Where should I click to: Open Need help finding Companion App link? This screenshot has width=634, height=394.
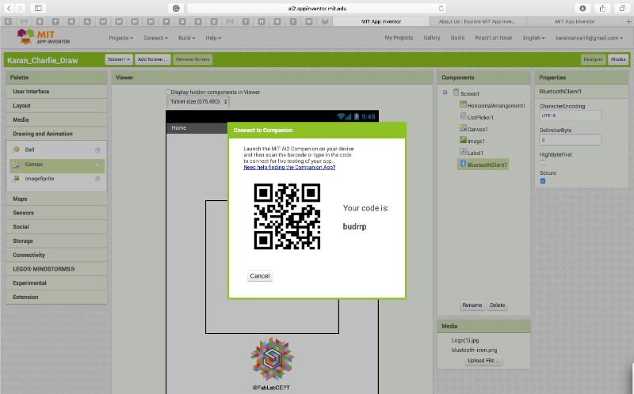pyautogui.click(x=289, y=167)
